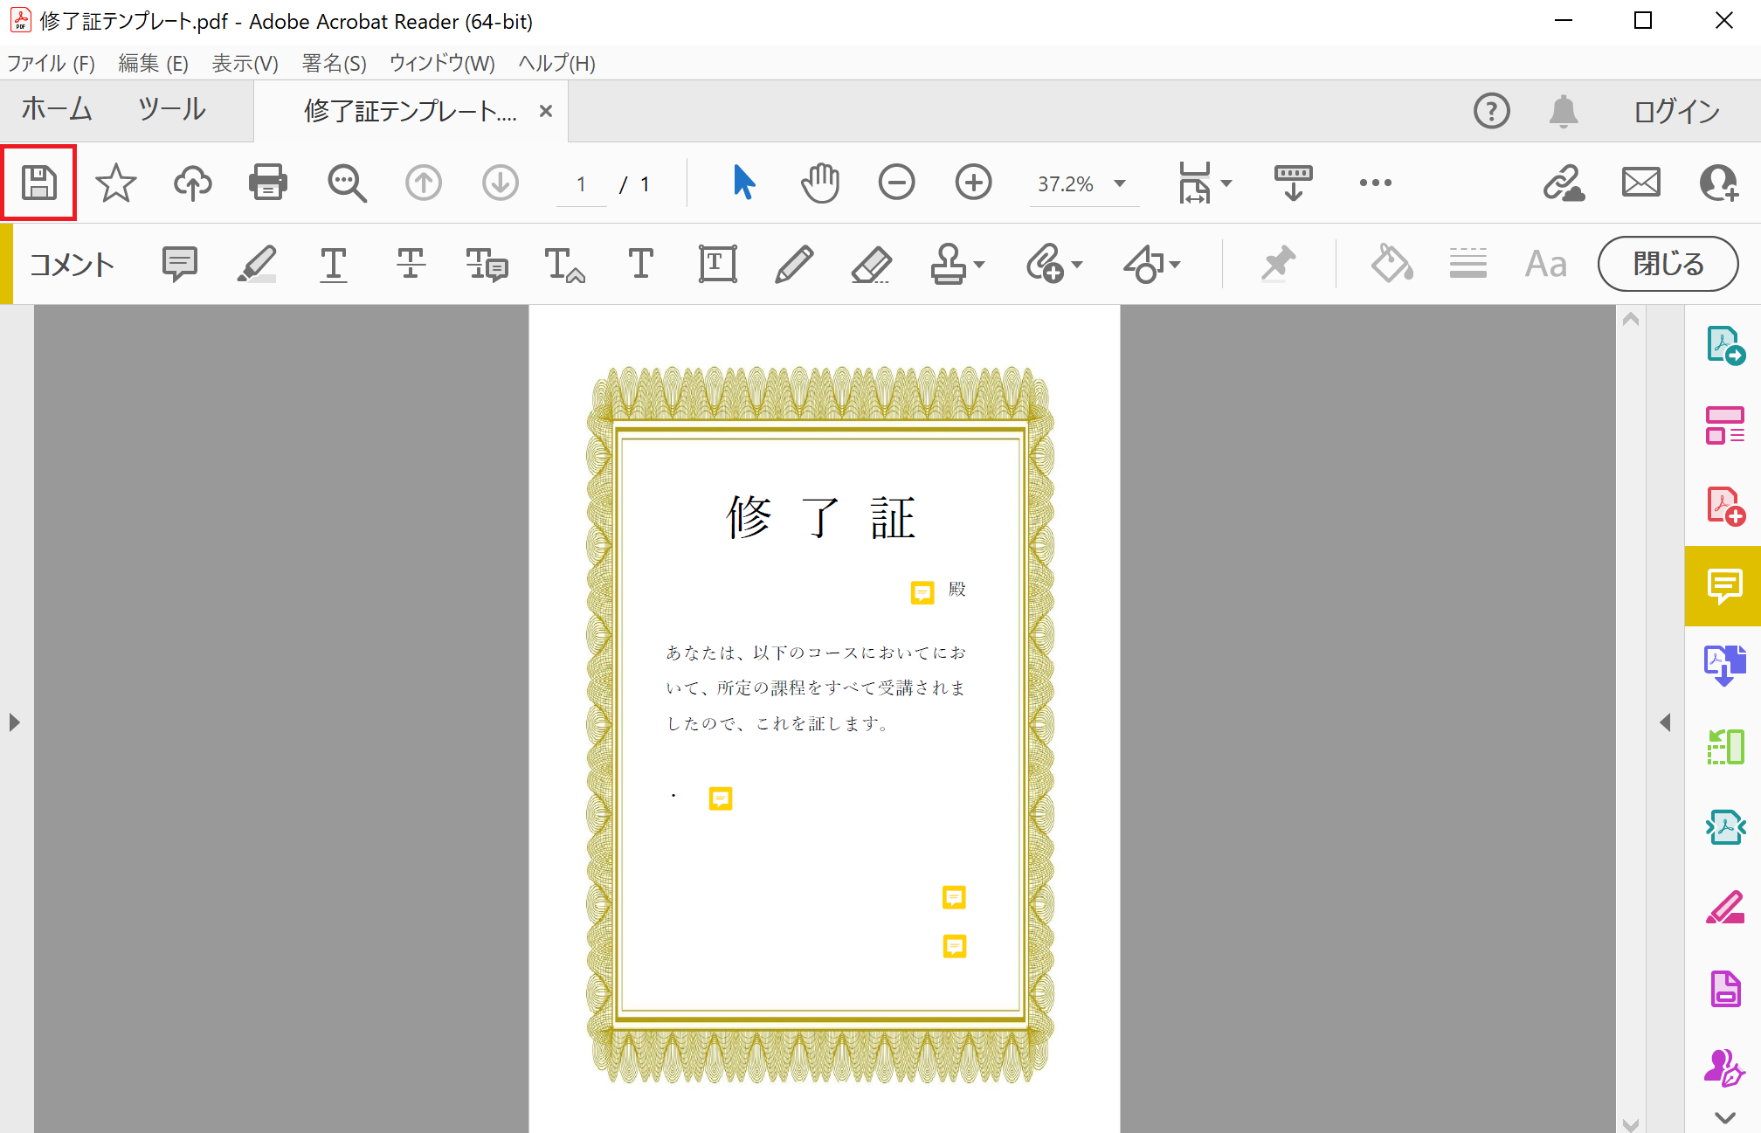Open the notifications bell
1761x1133 pixels.
point(1564,111)
